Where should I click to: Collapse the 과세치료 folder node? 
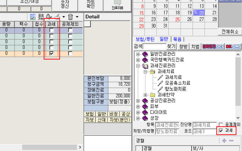click(145, 72)
